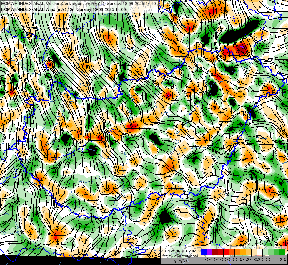The height and width of the screenshot is (265, 288).
Task: Click the legend tick value '-1.5'
Action: coord(246,259)
